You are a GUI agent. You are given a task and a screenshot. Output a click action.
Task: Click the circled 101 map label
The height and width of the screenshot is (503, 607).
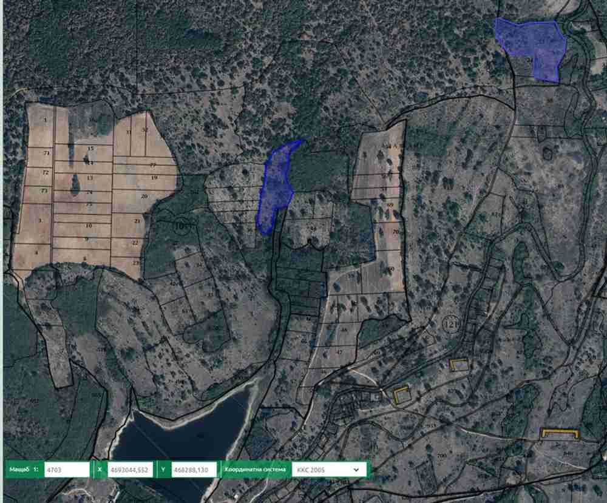pos(181,226)
